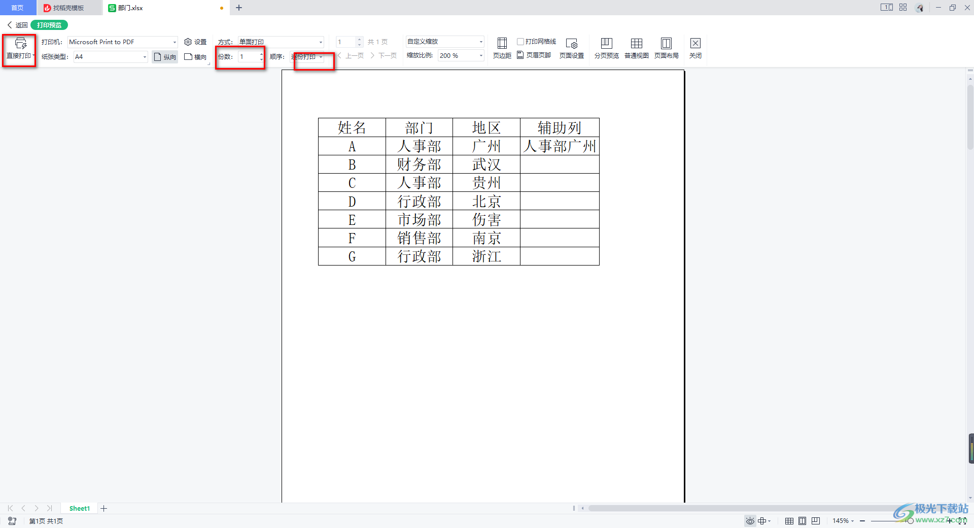Click the 辅助列 header cell
974x528 pixels.
(x=560, y=127)
